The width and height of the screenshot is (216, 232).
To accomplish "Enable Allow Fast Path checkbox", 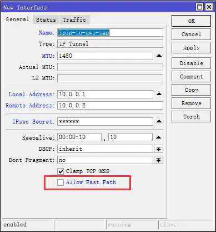I will [x=61, y=182].
